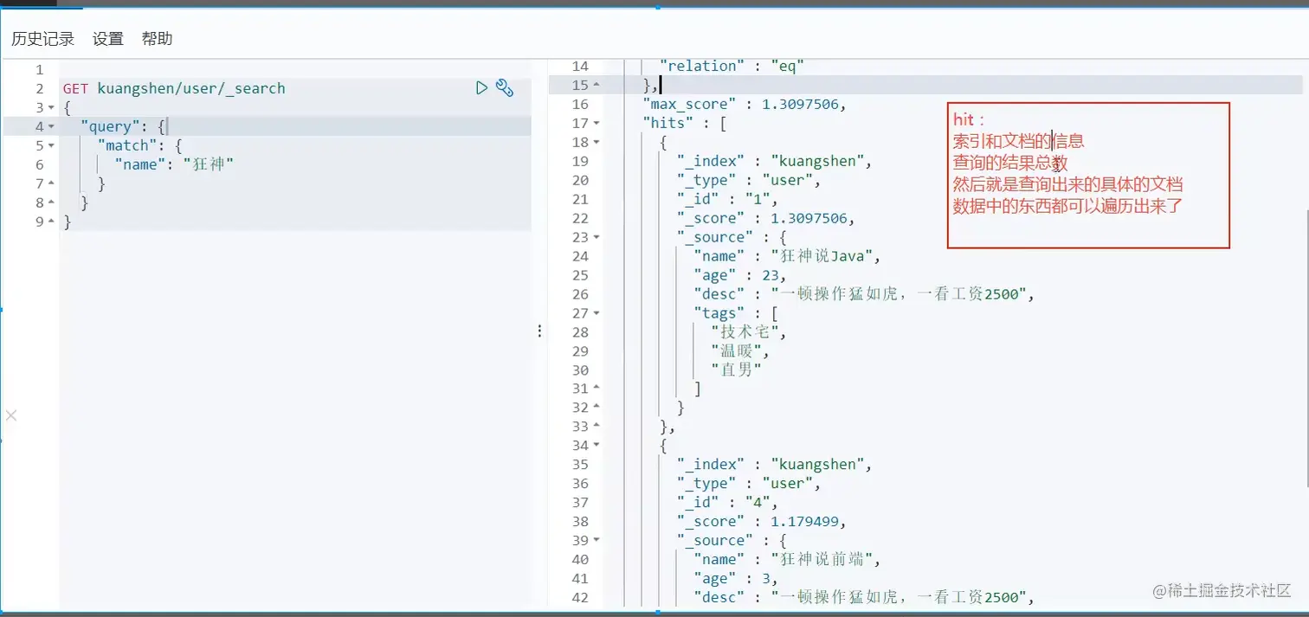The height and width of the screenshot is (617, 1309).
Task: Click the "技术宅" tag line
Action: pos(748,332)
